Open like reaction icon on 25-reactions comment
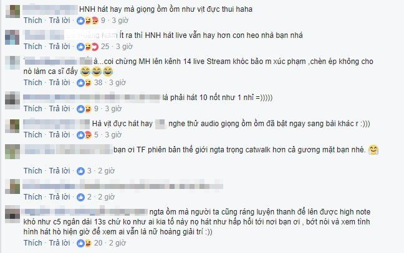 coord(80,47)
